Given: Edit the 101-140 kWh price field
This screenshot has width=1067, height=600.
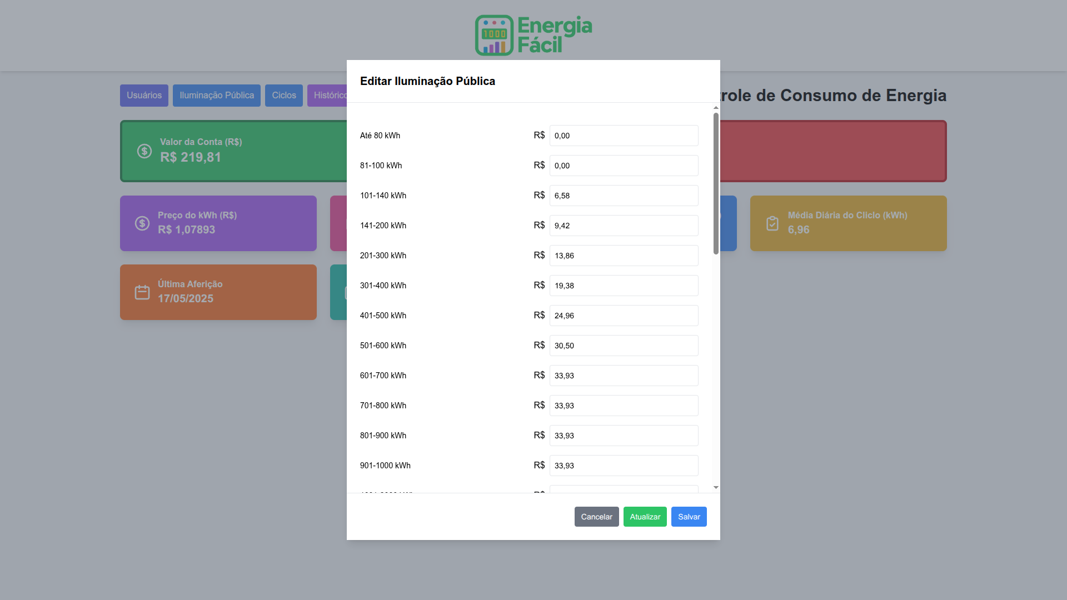Looking at the screenshot, I should click(624, 196).
